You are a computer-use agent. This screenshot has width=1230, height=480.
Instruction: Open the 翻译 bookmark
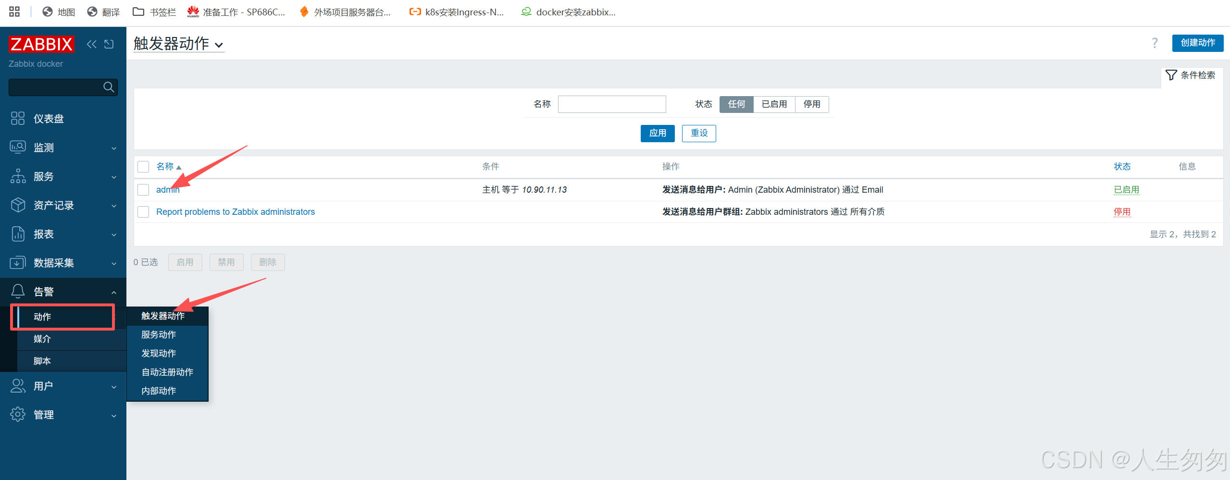[x=103, y=12]
